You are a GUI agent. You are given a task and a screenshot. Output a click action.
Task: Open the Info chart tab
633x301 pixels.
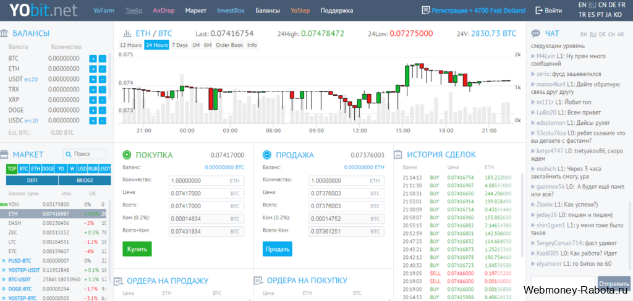pyautogui.click(x=252, y=45)
